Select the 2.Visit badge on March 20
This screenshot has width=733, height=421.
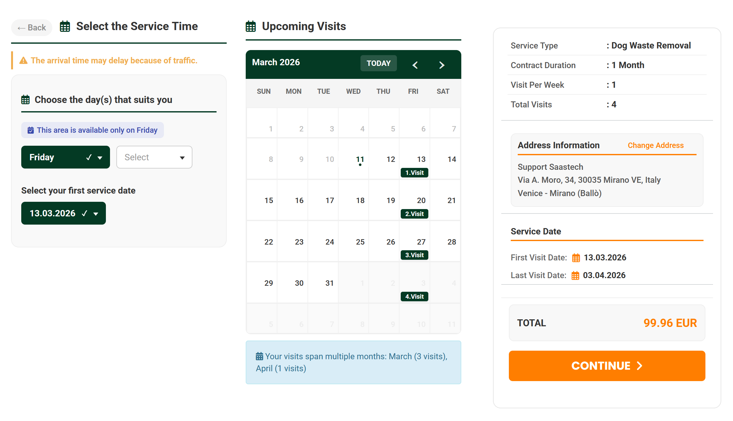[414, 214]
